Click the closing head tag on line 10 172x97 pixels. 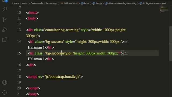point(32,13)
